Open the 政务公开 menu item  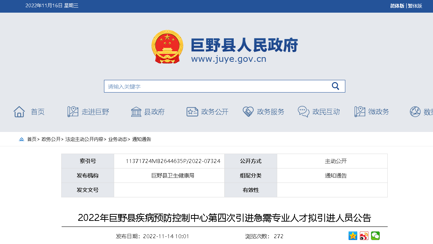coord(215,112)
